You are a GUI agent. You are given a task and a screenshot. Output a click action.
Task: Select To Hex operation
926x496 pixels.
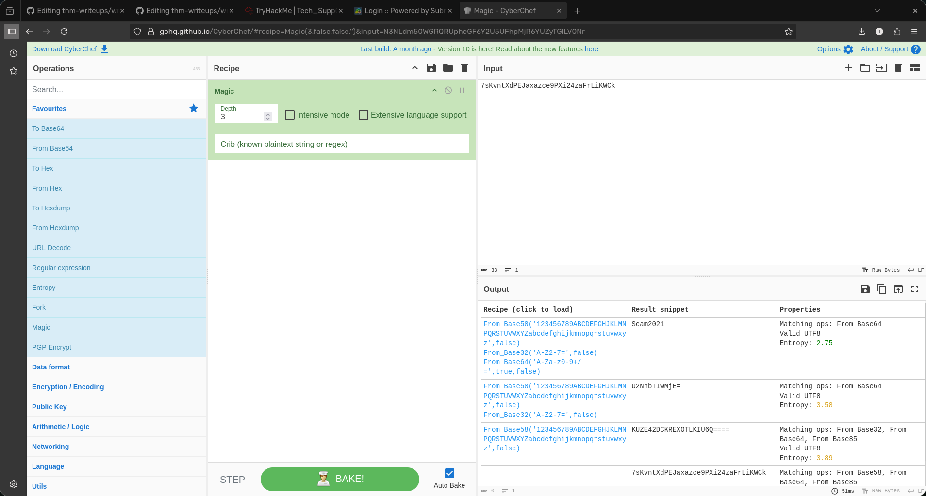click(116, 168)
